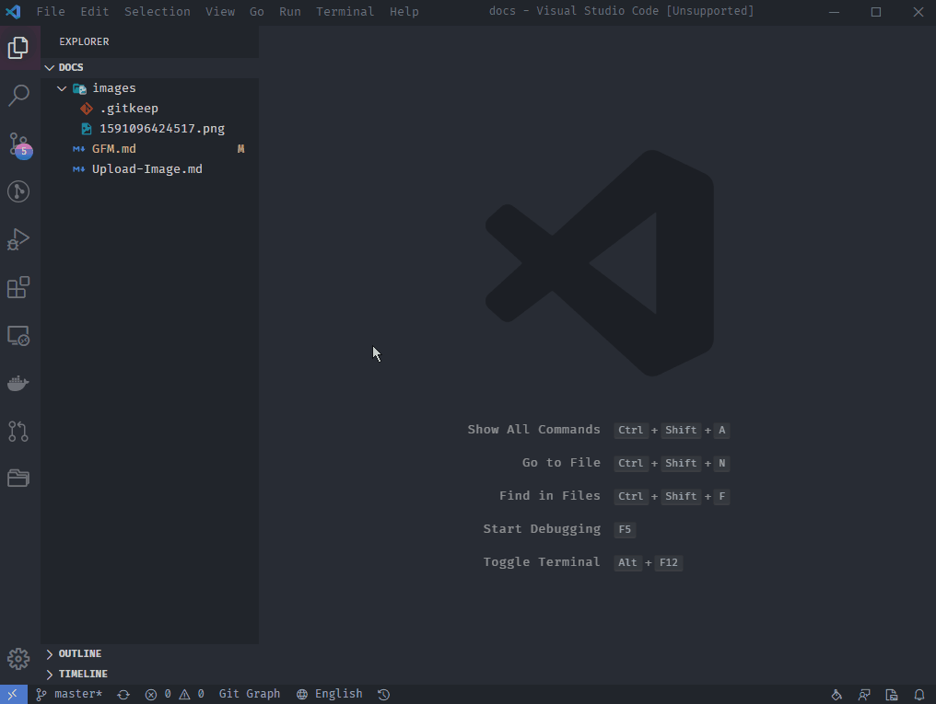Image resolution: width=936 pixels, height=704 pixels.
Task: Click the VS Code logo in title bar
Action: point(13,11)
